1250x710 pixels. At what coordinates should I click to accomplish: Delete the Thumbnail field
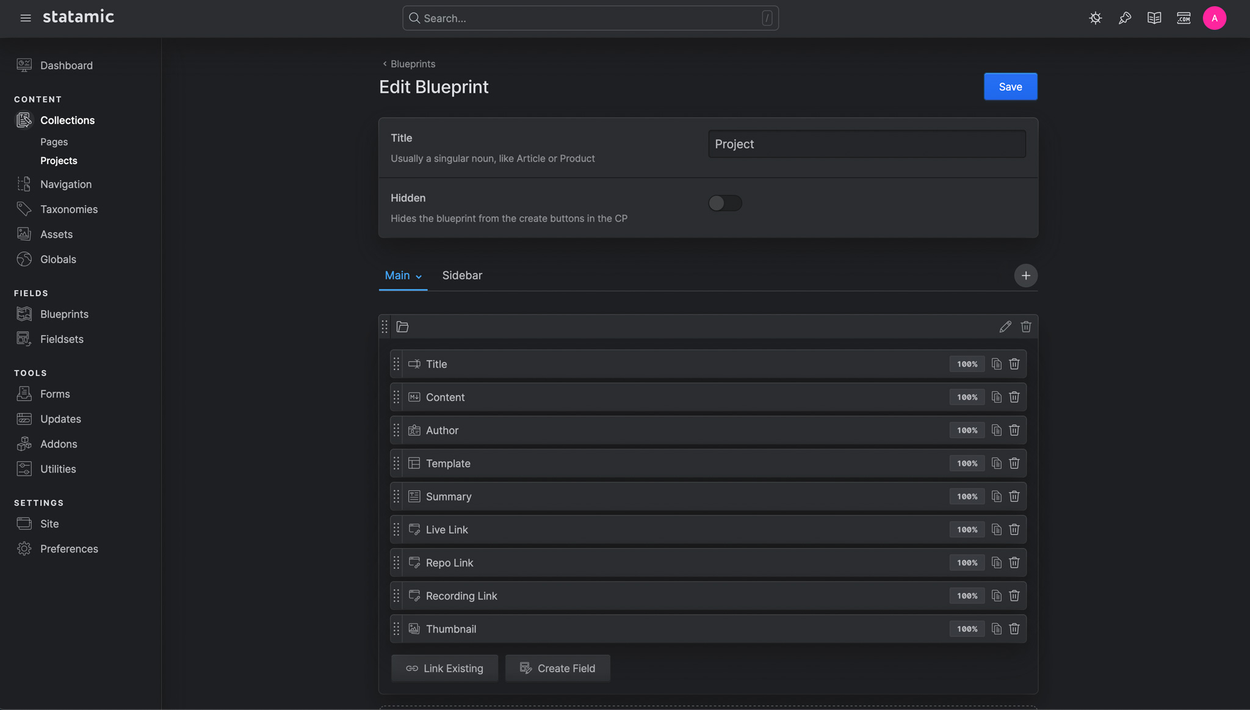click(x=1014, y=629)
